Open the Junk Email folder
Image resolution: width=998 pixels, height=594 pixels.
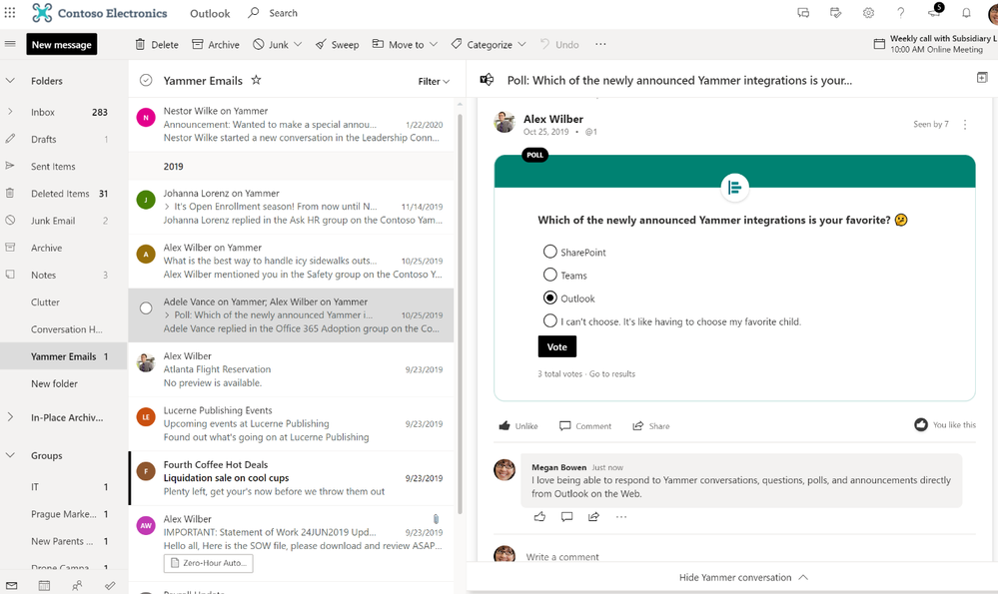[64, 221]
